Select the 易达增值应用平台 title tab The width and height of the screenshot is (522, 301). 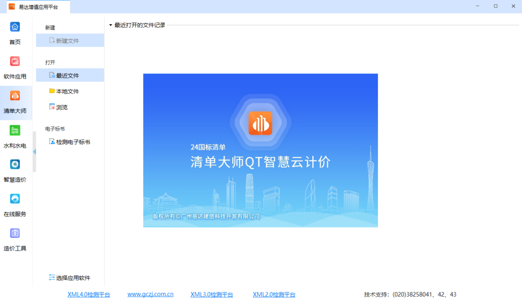tap(38, 7)
